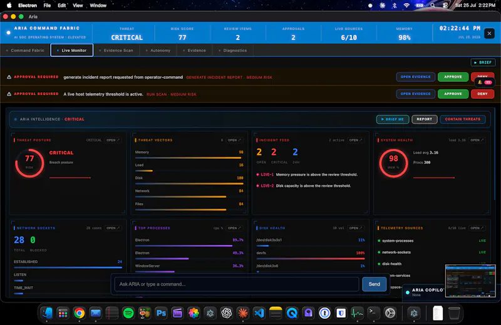This screenshot has width=501, height=325.
Task: Open the View menu
Action: [78, 6]
